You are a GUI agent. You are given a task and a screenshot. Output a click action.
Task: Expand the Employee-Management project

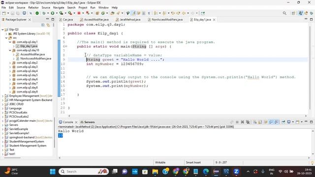[x=2, y=96]
